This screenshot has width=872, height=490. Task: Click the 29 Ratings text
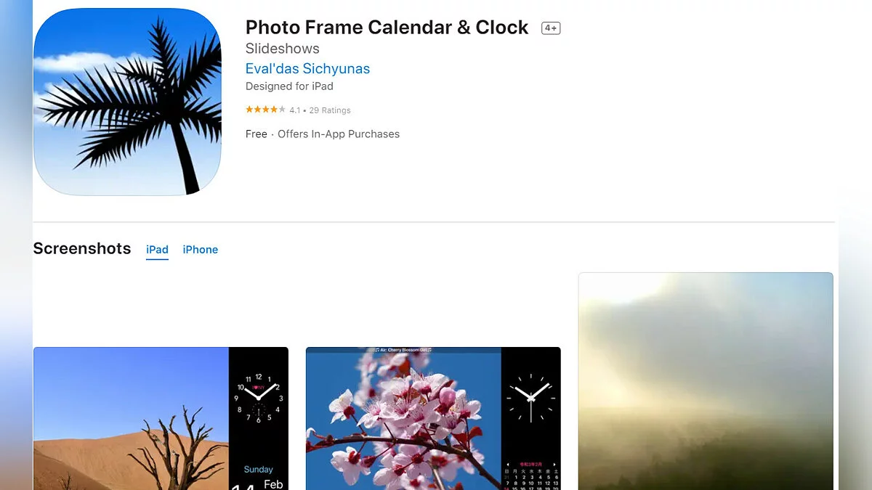coord(330,110)
